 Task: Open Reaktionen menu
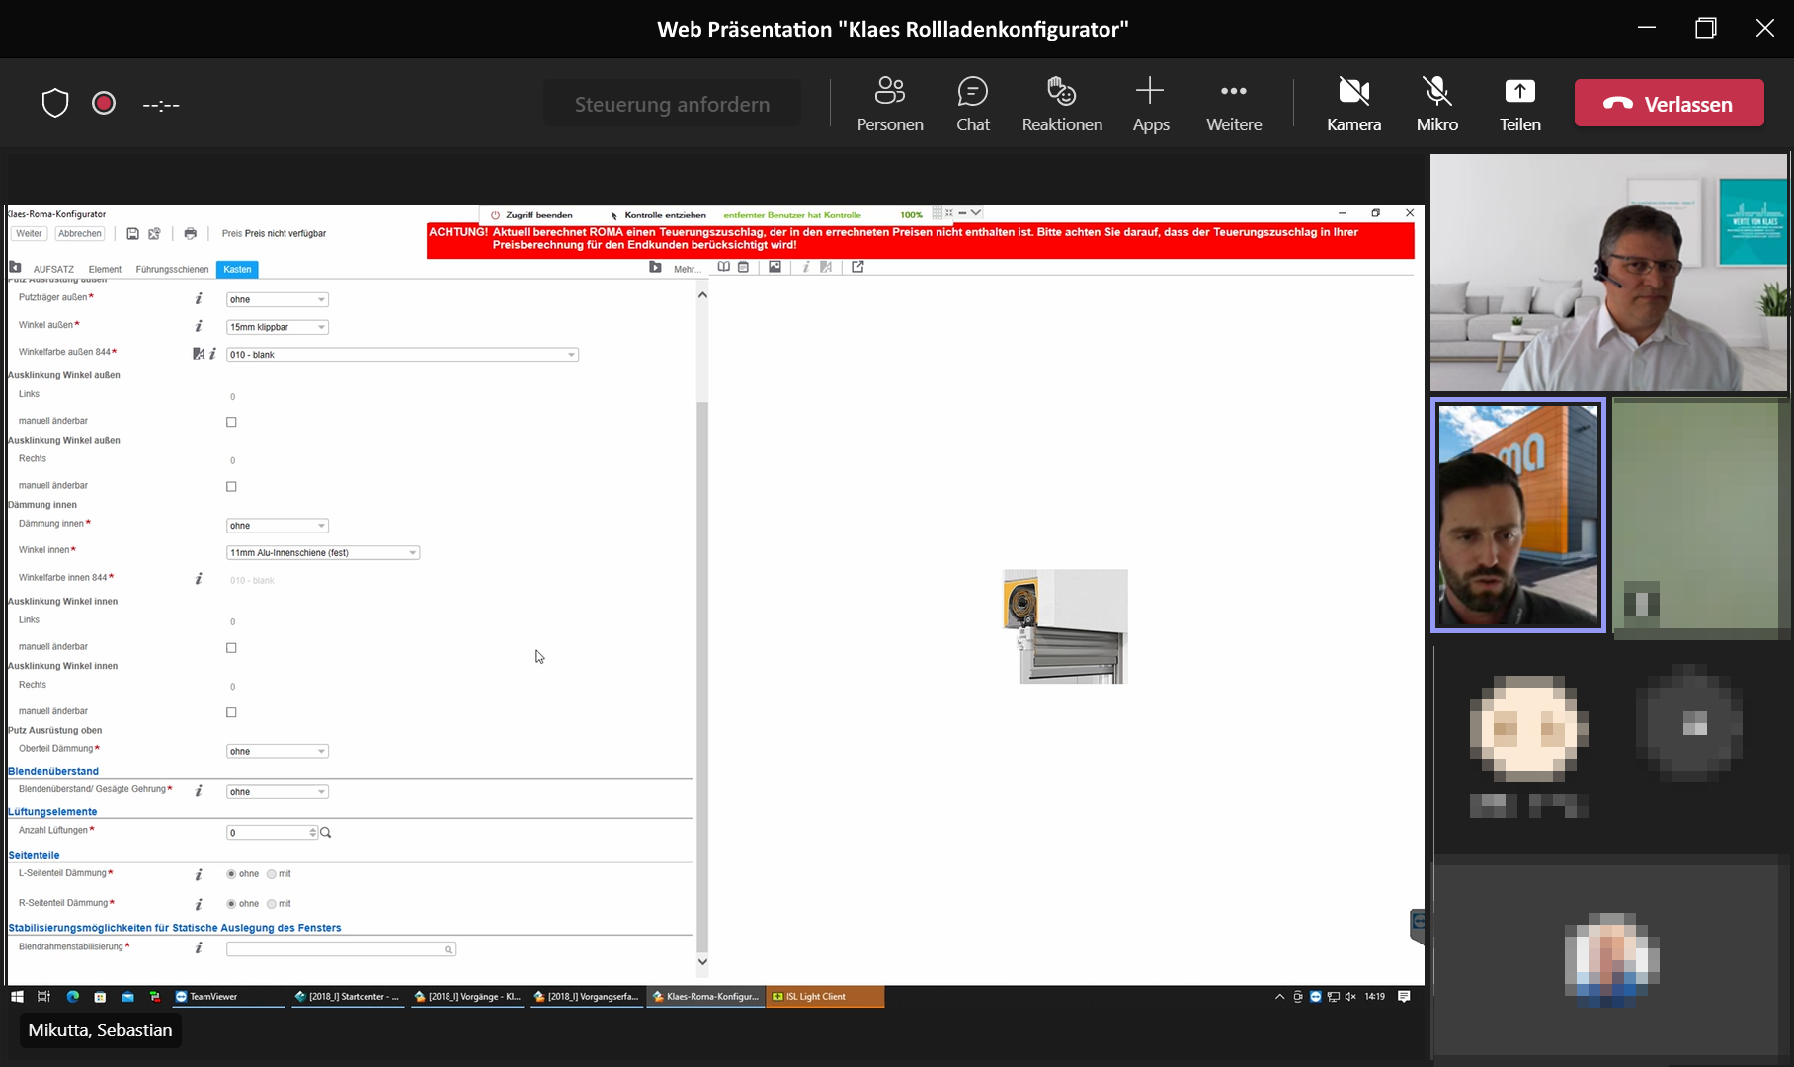pos(1062,104)
